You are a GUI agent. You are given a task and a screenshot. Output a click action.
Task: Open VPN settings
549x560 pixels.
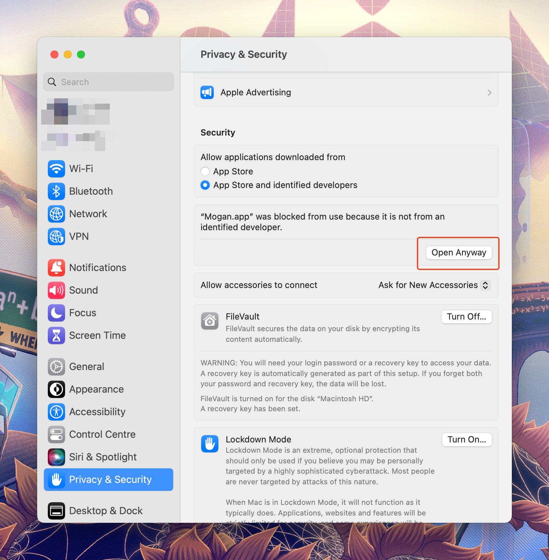(79, 236)
